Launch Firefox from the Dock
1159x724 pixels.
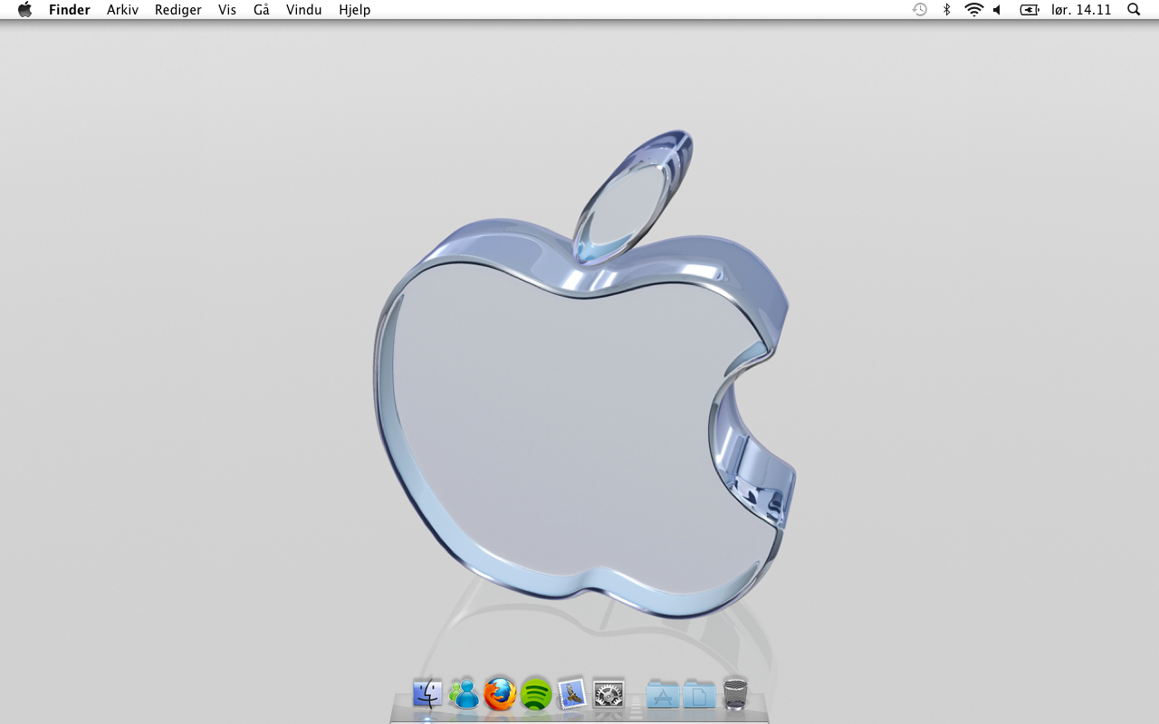(x=500, y=694)
